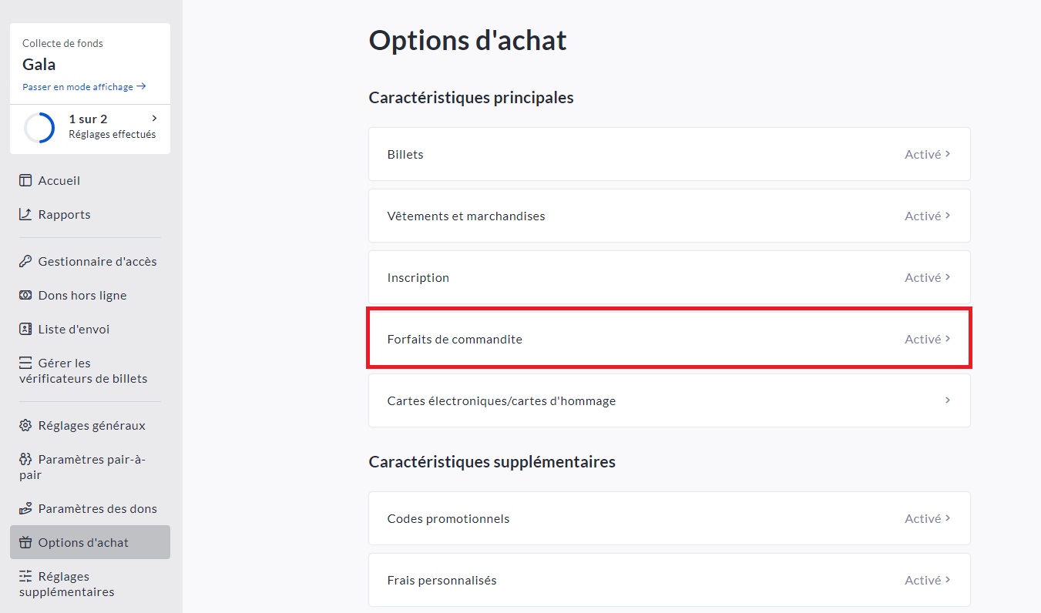Click the Accueil home layout icon
1041x613 pixels.
pyautogui.click(x=25, y=181)
